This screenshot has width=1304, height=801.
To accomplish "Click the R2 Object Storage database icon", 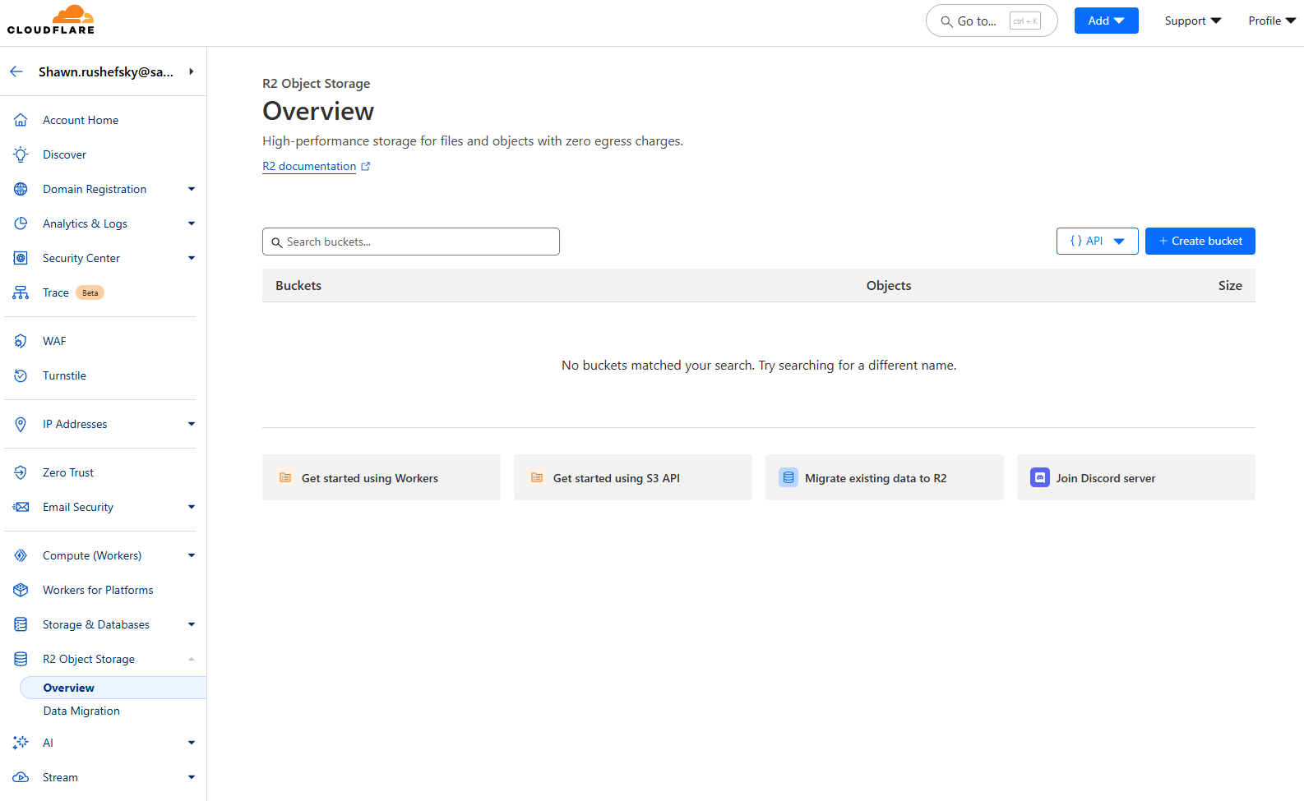I will 21,659.
